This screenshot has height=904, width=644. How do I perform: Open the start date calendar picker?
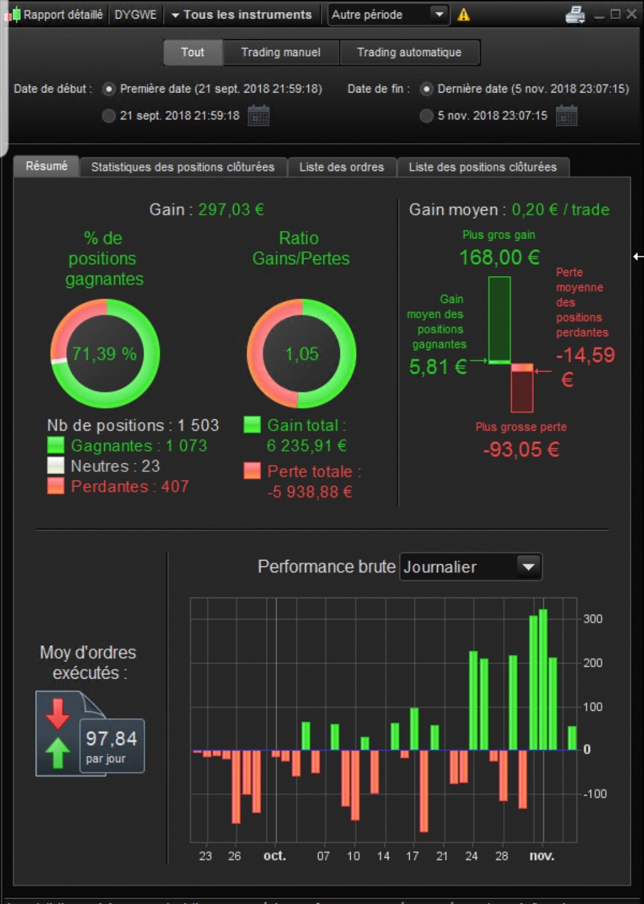[258, 115]
